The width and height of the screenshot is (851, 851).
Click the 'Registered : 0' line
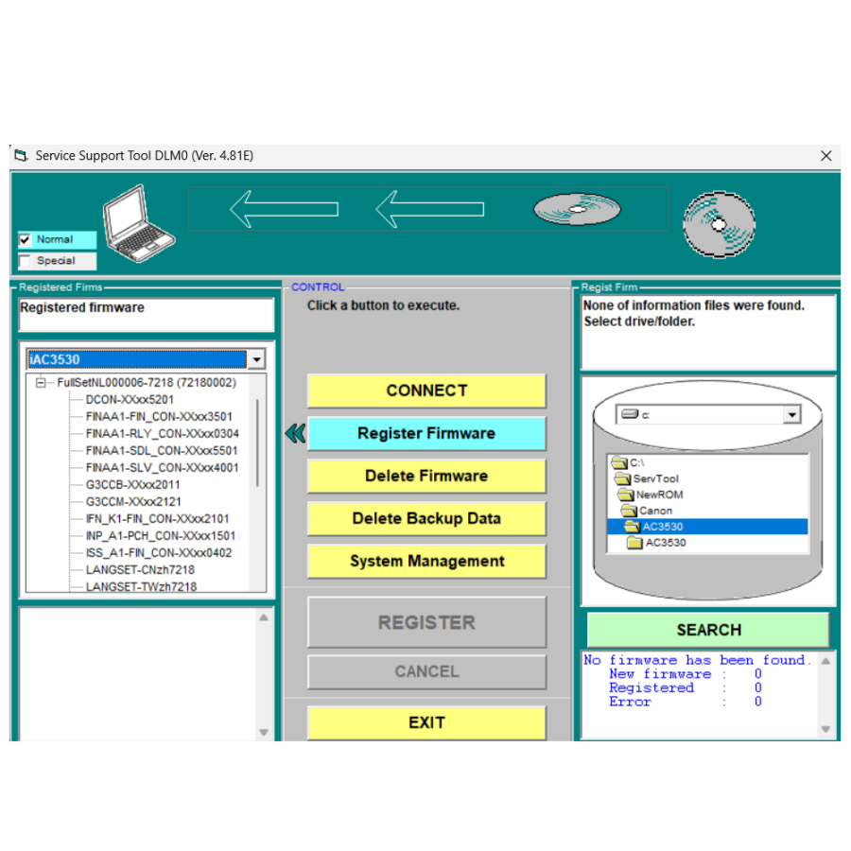685,687
